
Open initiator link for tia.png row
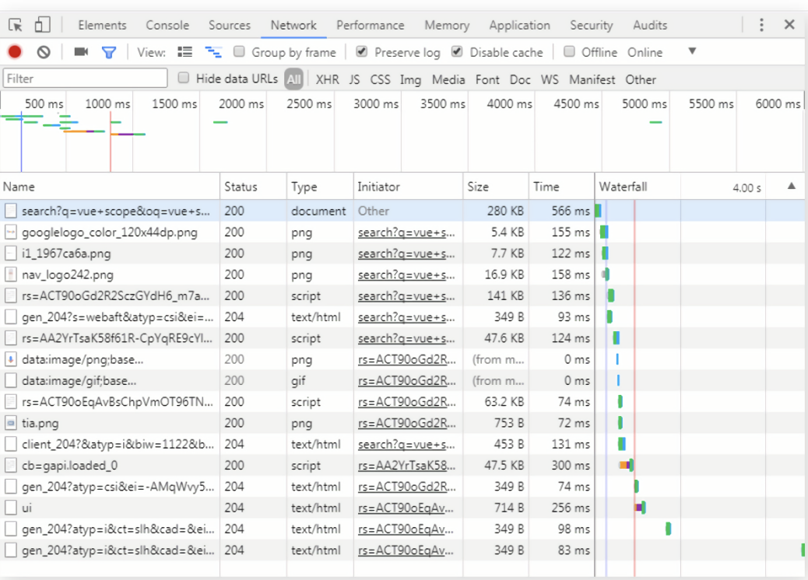coord(406,423)
